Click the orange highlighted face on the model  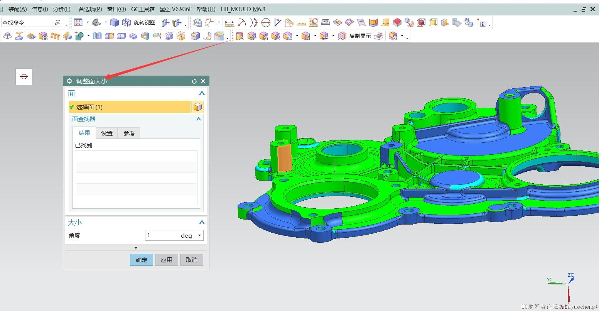[x=285, y=158]
